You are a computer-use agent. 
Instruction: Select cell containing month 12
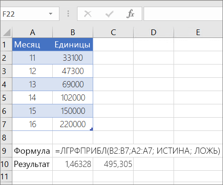click(x=32, y=71)
